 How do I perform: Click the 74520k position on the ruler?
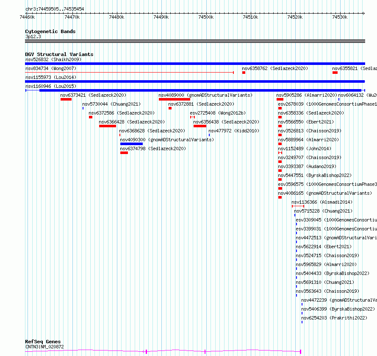(295, 17)
